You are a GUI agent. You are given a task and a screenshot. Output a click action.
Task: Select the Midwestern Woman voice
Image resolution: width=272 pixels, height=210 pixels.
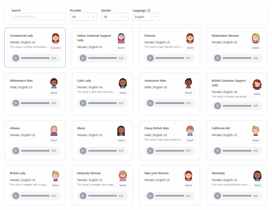pos(256,48)
